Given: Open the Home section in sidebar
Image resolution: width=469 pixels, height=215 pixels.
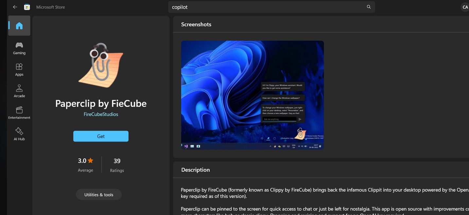Looking at the screenshot, I should (19, 26).
